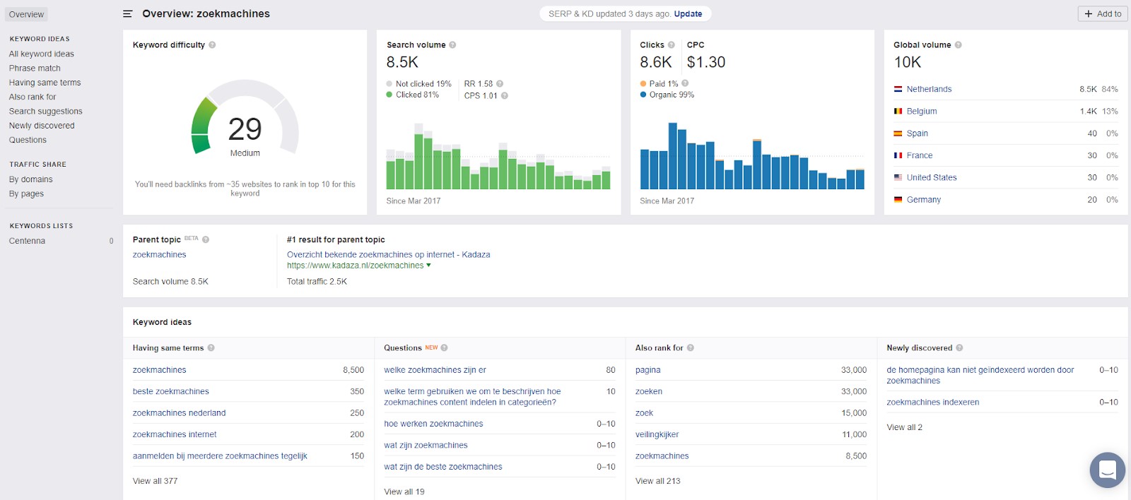This screenshot has height=500, width=1131.
Task: Click the info icon beside Clicks
Action: [x=672, y=45]
